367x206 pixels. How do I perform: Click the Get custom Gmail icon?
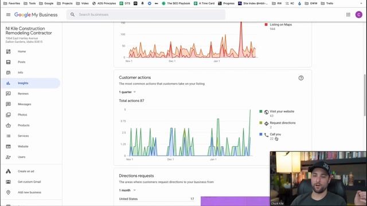pyautogui.click(x=9, y=182)
